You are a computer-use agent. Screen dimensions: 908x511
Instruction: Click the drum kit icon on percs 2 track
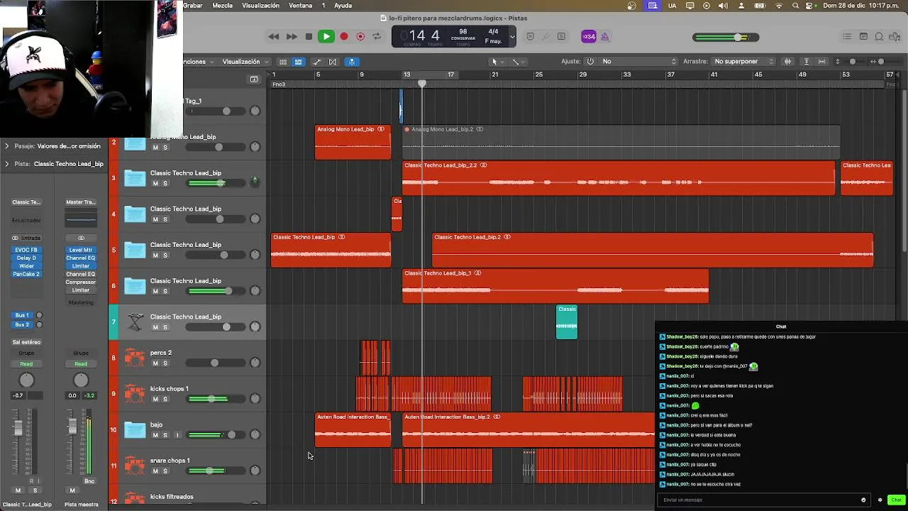[135, 358]
